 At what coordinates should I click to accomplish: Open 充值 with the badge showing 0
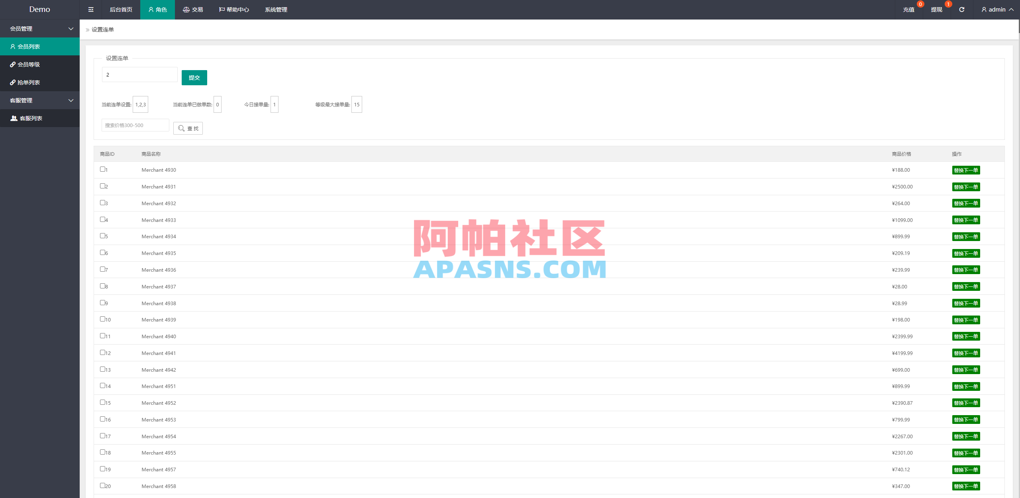point(909,10)
